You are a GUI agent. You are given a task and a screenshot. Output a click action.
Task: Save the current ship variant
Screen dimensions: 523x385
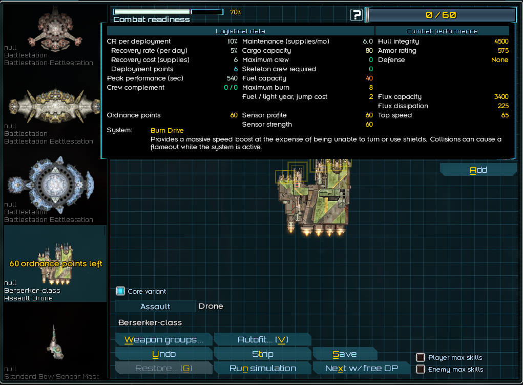tap(344, 354)
